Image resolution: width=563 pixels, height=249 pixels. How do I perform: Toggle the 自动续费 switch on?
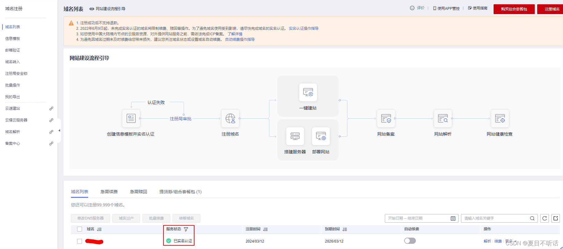pyautogui.click(x=410, y=241)
